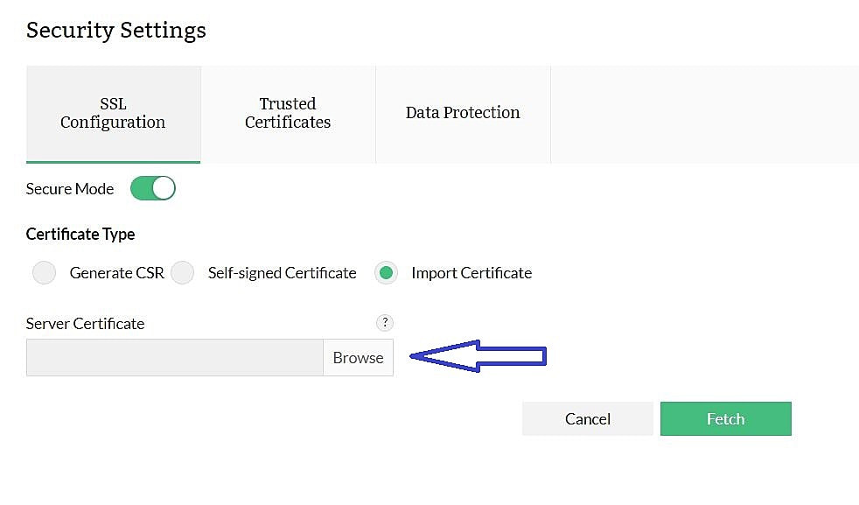Open the Trusted Certificates tab
859x505 pixels.
pyautogui.click(x=288, y=114)
